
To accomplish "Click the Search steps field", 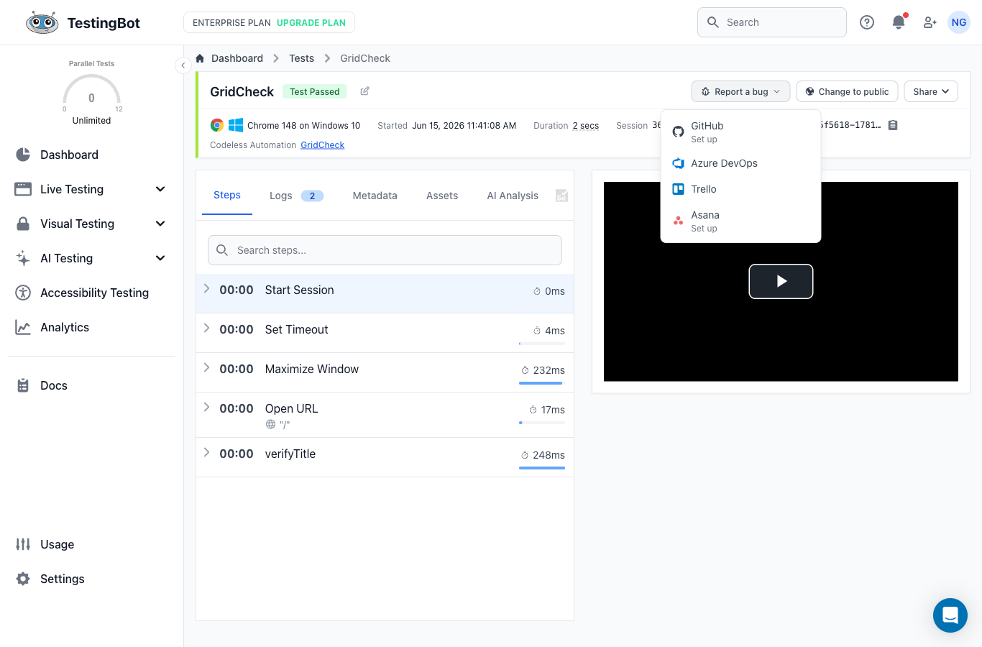I will pos(385,250).
